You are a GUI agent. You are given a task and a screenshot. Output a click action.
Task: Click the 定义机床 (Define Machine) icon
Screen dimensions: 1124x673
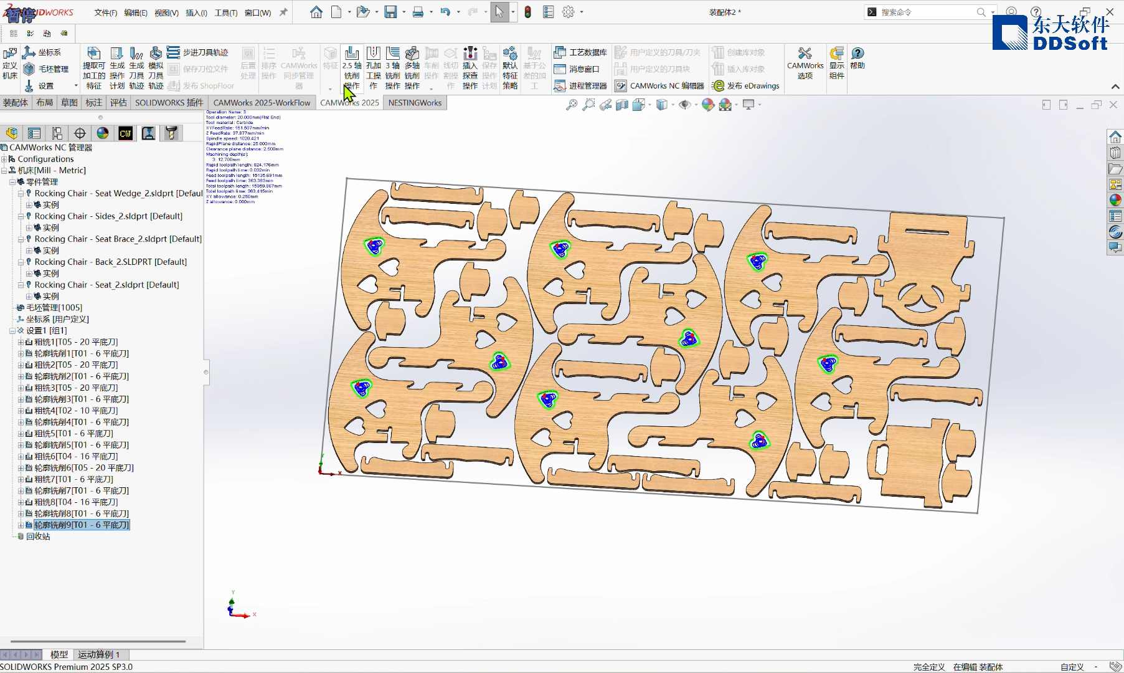tap(10, 62)
